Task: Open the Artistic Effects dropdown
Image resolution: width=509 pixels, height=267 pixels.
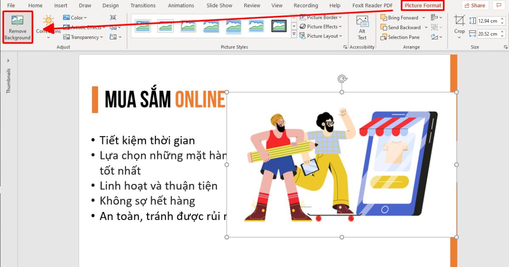Action: click(84, 28)
